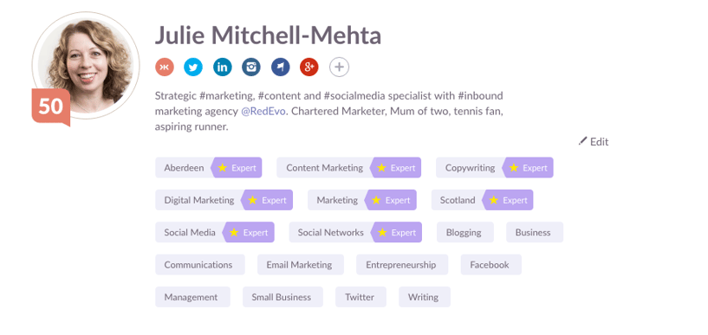Follow the @RedEvo mention link
Image resolution: width=708 pixels, height=335 pixels.
click(263, 112)
